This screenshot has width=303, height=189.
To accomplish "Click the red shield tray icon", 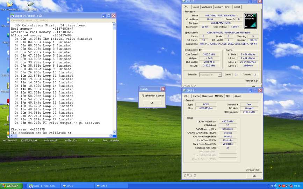I will tap(280, 186).
